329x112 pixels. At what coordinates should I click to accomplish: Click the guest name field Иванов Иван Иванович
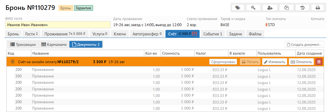58,25
